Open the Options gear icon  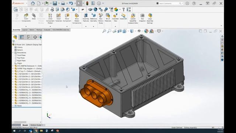(99, 3)
